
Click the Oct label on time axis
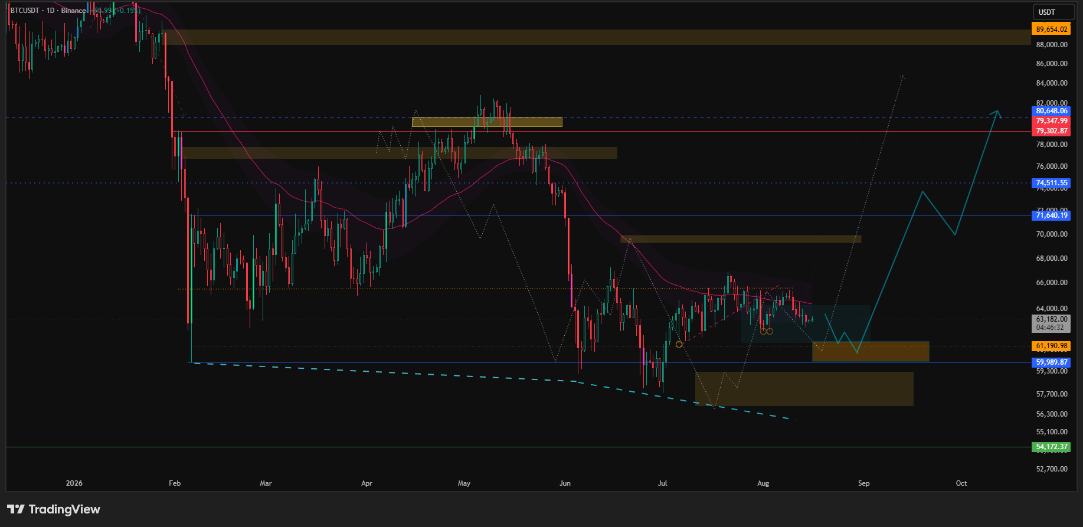[961, 483]
